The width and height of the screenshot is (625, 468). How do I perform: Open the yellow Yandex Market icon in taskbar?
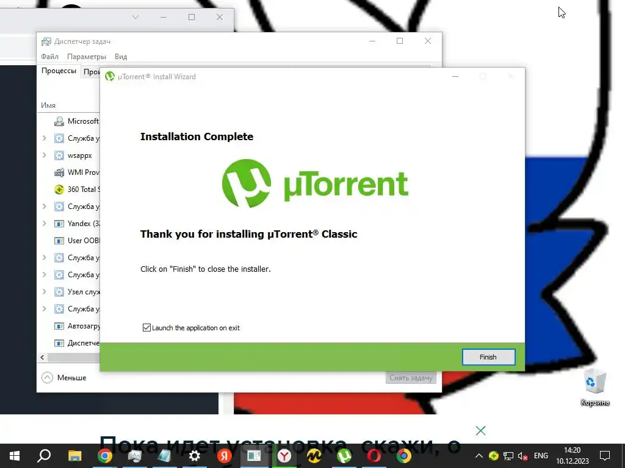[314, 456]
